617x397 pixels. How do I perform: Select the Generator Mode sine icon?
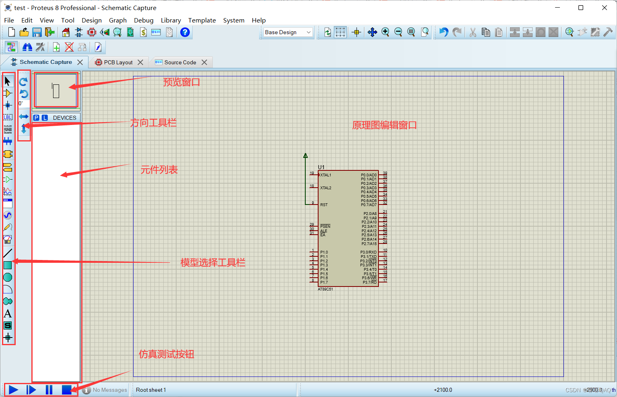click(8, 215)
